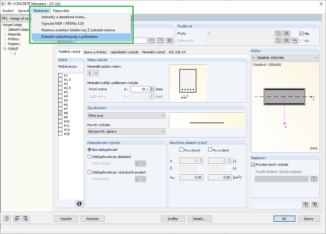Toggle Provést návrh výztuže checkbox

(253, 165)
